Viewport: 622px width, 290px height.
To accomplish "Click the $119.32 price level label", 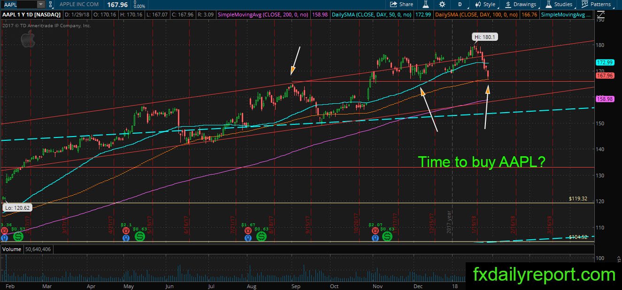I will 578,199.
